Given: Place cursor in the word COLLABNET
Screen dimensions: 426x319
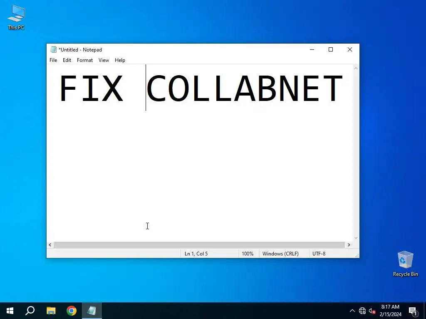Looking at the screenshot, I should coord(245,88).
